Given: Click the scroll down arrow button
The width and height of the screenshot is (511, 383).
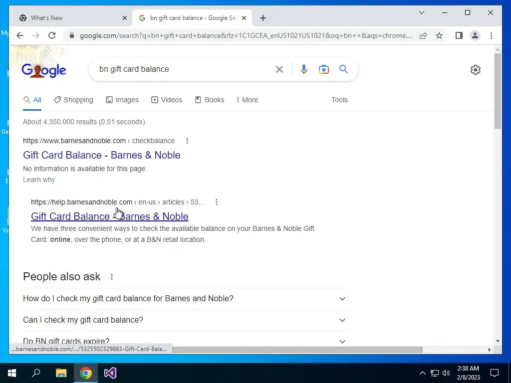Looking at the screenshot, I should pyautogui.click(x=498, y=341).
